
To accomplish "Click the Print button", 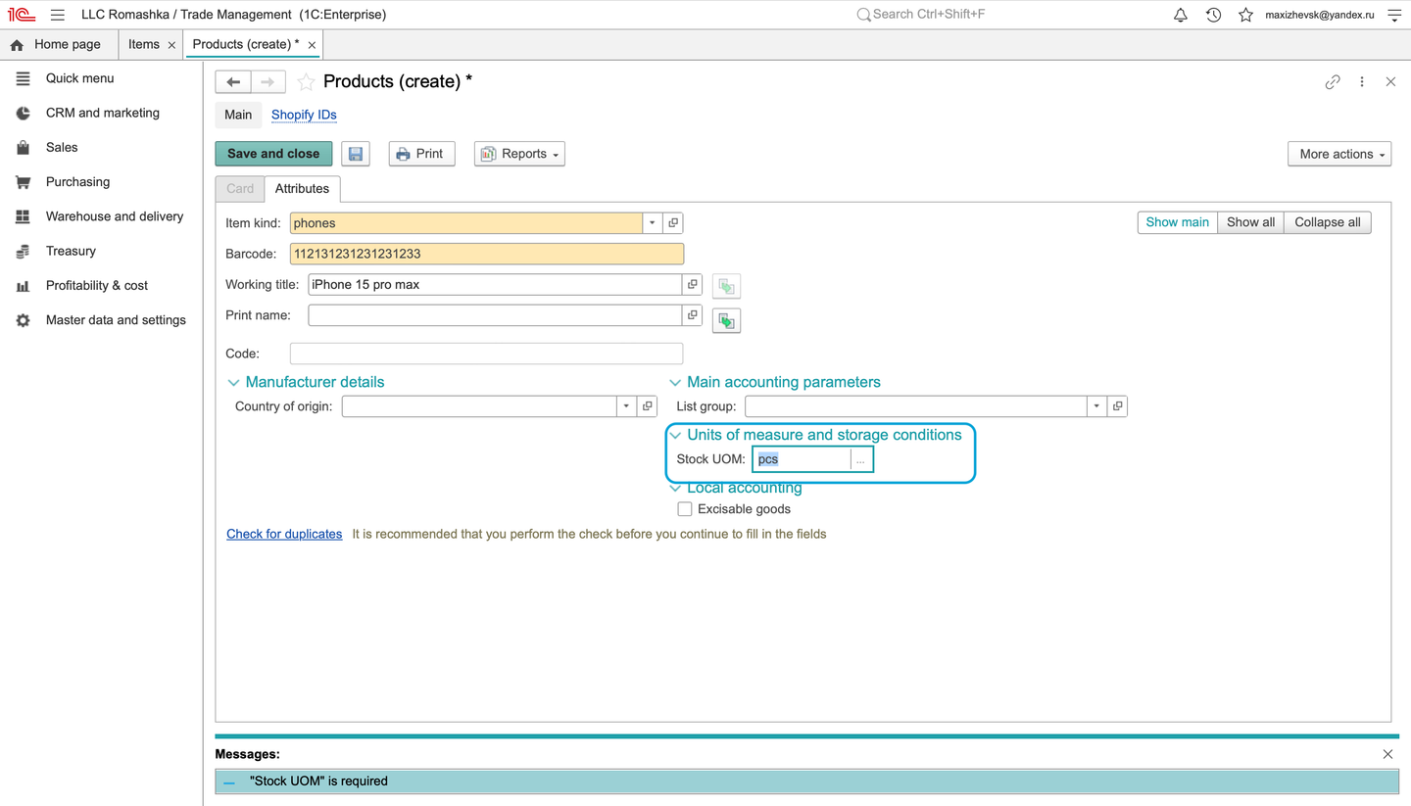I will coord(422,154).
